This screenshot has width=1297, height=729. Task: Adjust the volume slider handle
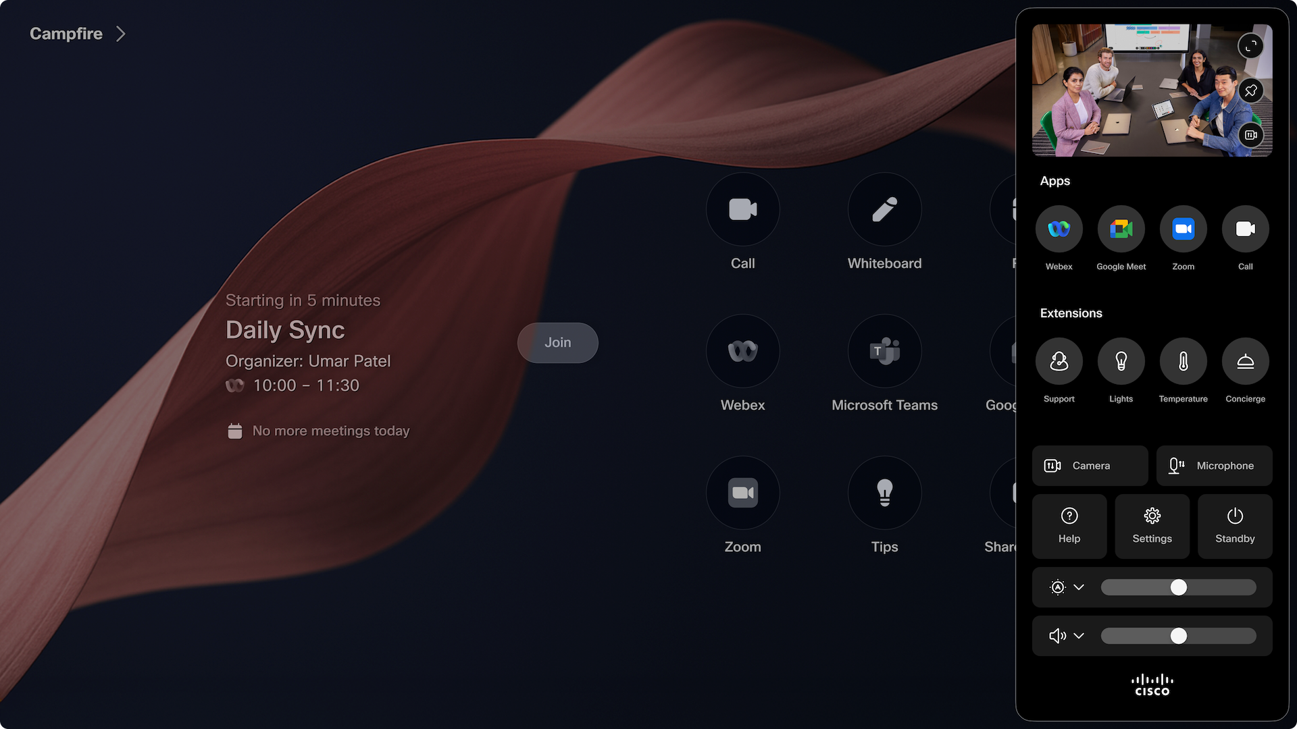click(x=1179, y=635)
